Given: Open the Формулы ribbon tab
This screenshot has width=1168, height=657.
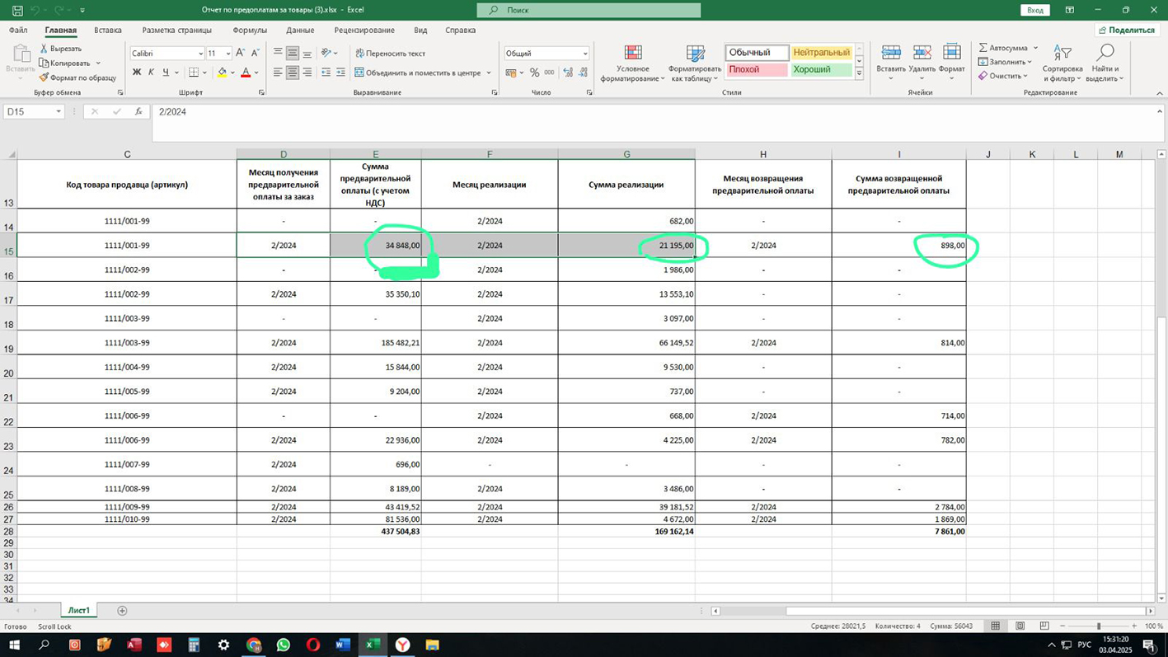Looking at the screenshot, I should (x=250, y=31).
